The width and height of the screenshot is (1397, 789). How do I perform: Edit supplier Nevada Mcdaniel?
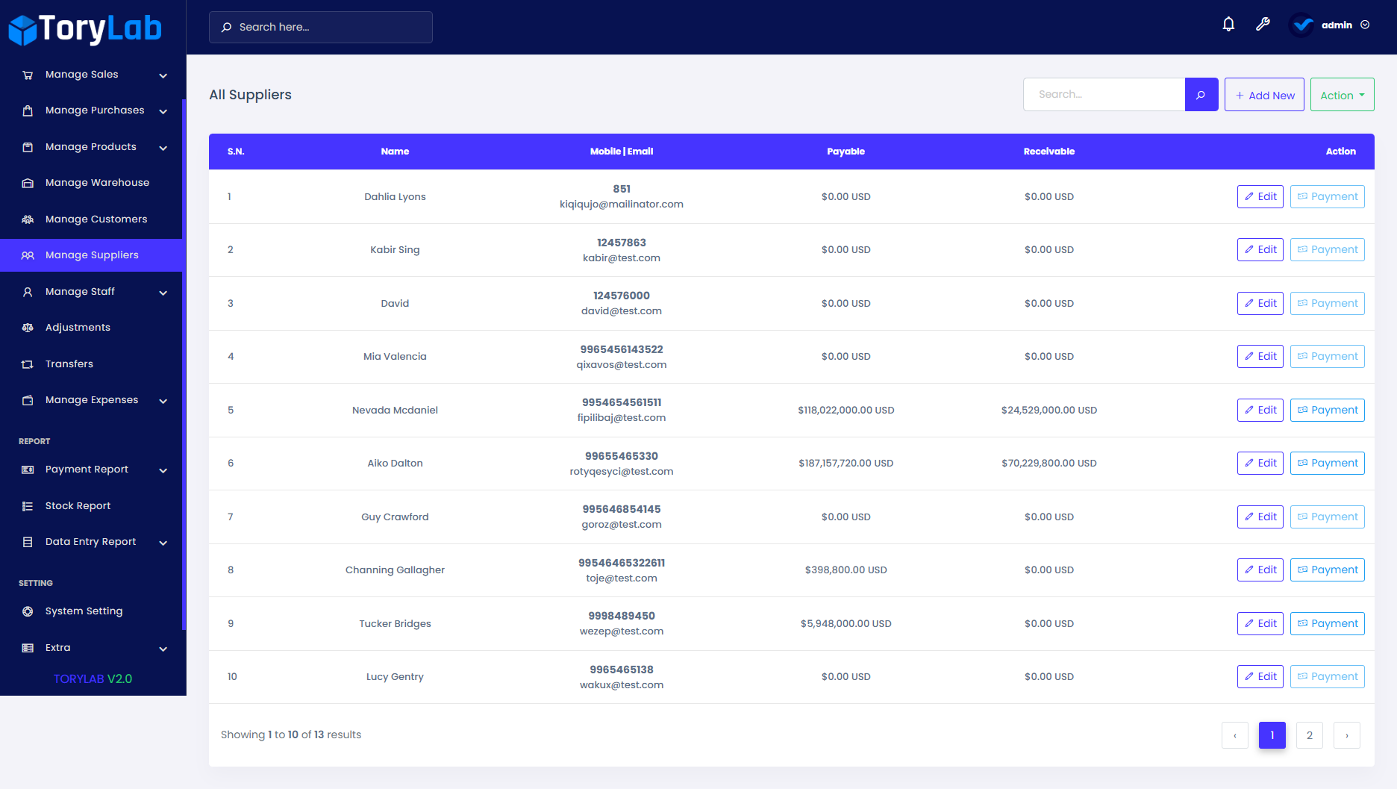(x=1260, y=410)
